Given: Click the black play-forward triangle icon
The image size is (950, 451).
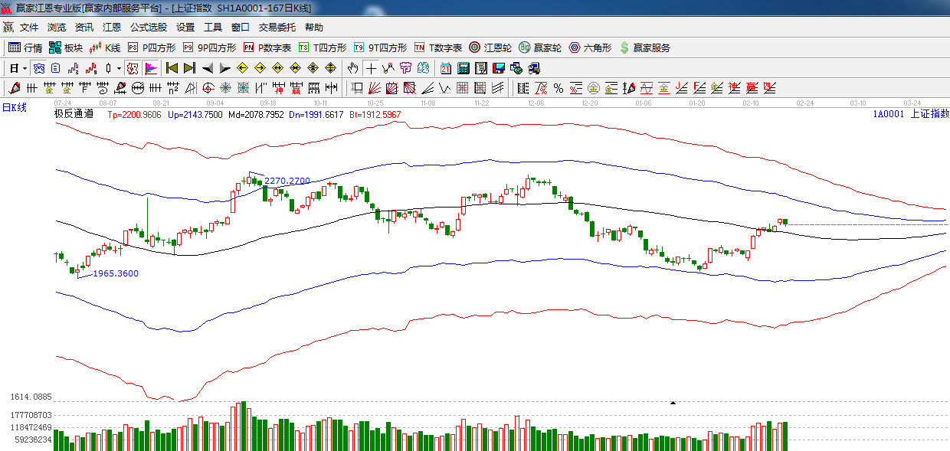Looking at the screenshot, I should click(225, 68).
